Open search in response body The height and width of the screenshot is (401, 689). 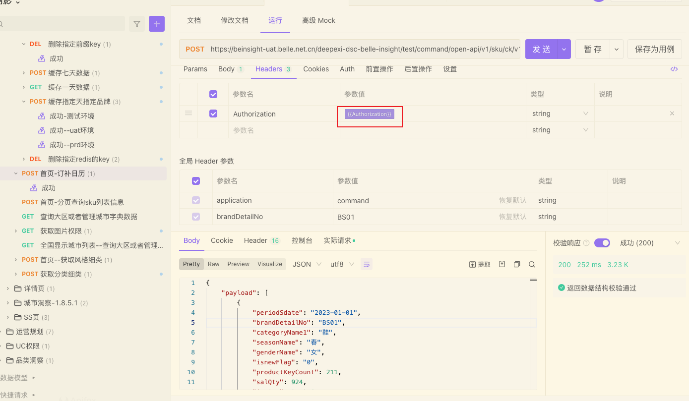click(532, 264)
